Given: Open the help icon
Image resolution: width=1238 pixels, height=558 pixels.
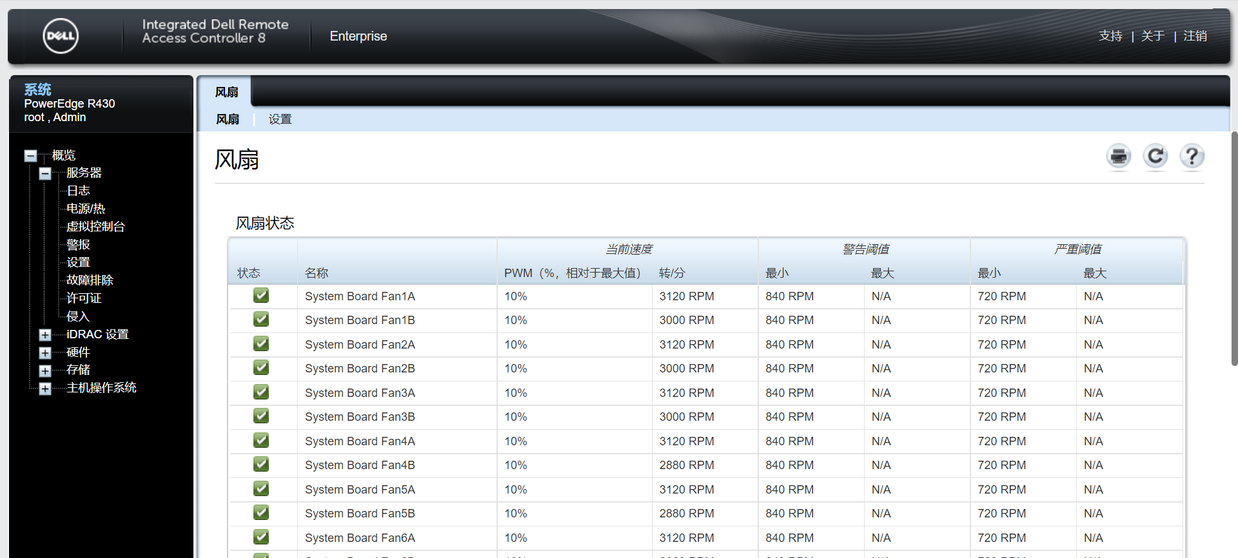Looking at the screenshot, I should (1192, 156).
